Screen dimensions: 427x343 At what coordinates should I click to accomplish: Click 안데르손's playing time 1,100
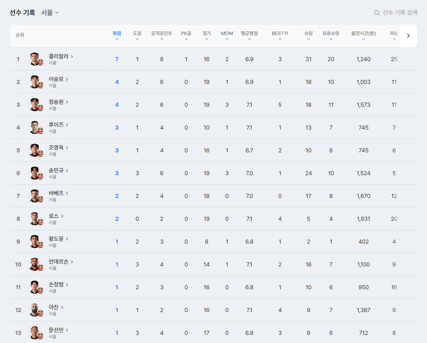tap(363, 265)
